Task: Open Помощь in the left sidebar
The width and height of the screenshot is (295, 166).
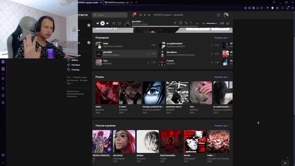Action: (x=73, y=70)
